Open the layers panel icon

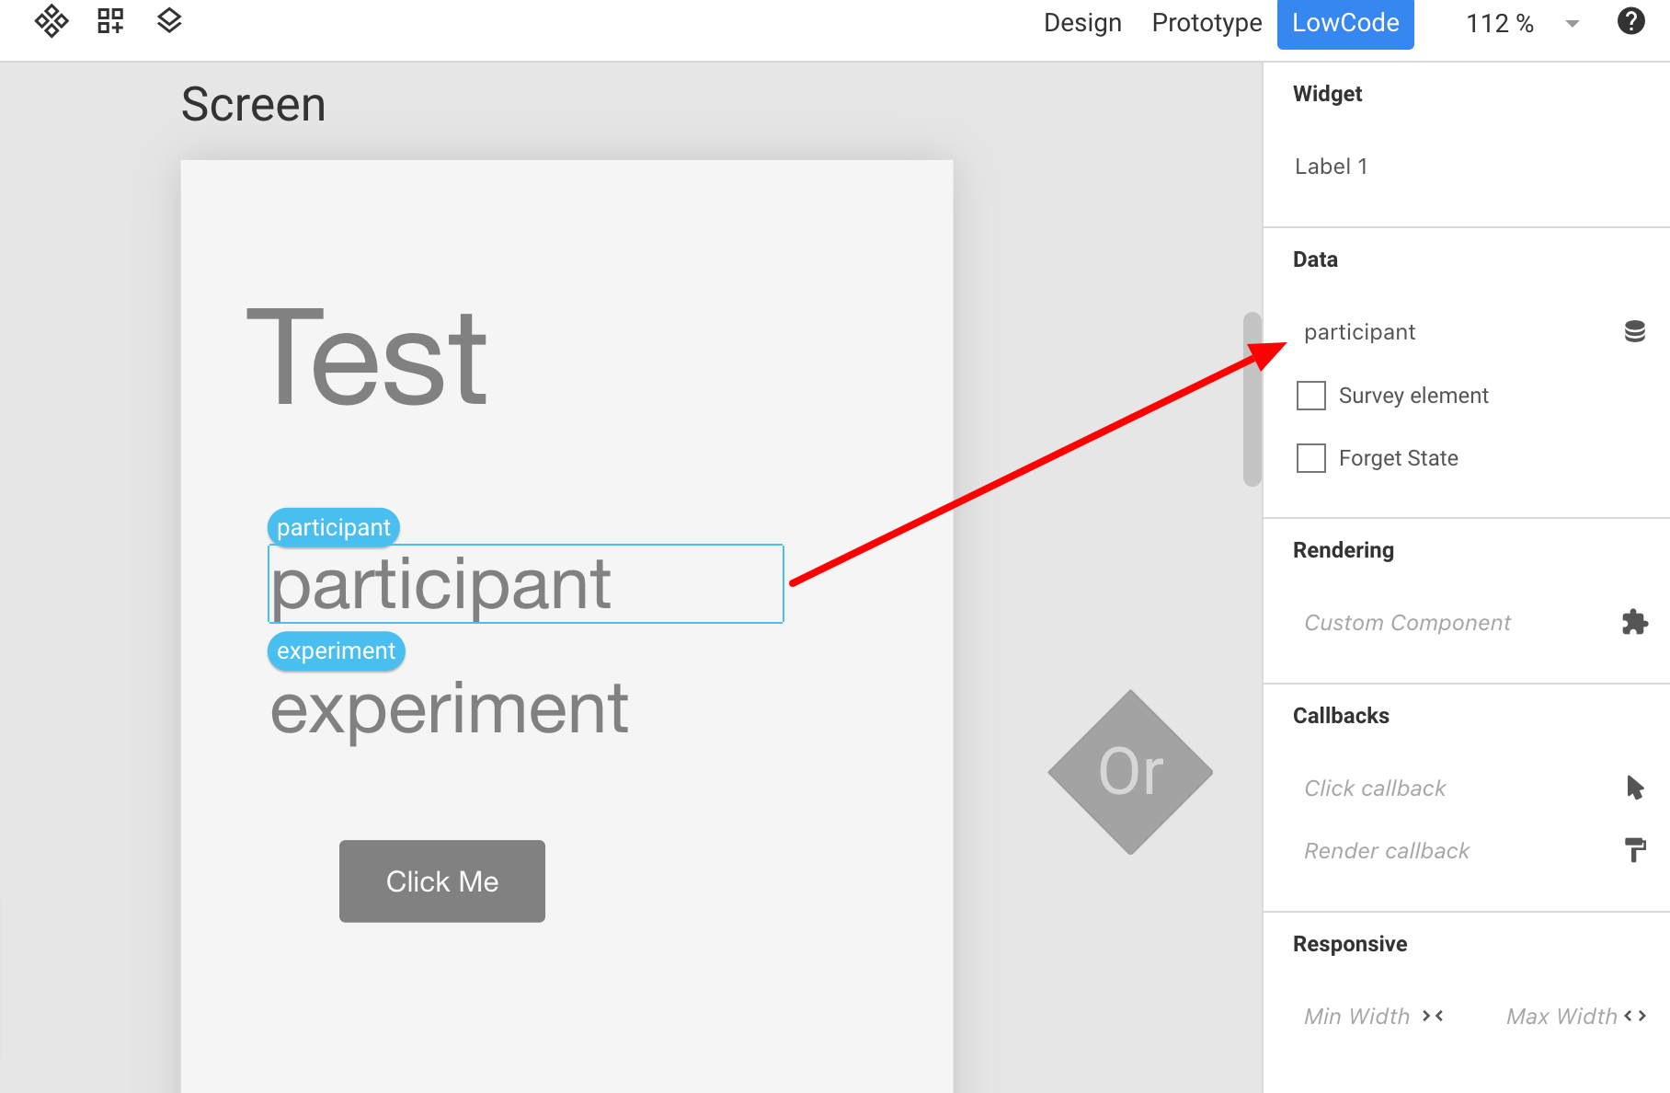coord(168,20)
